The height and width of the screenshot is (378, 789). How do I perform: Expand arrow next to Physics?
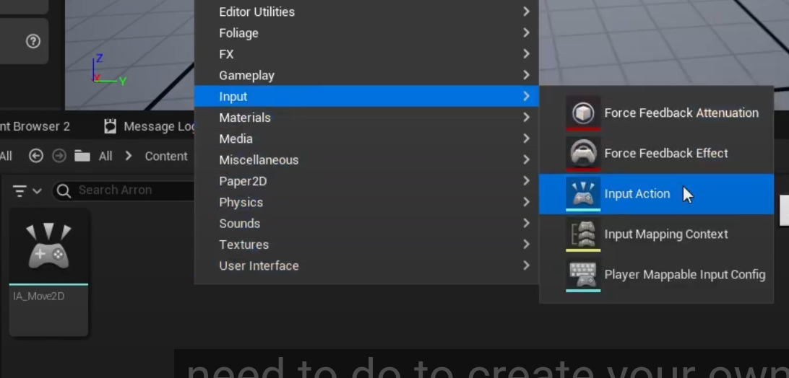coord(526,201)
